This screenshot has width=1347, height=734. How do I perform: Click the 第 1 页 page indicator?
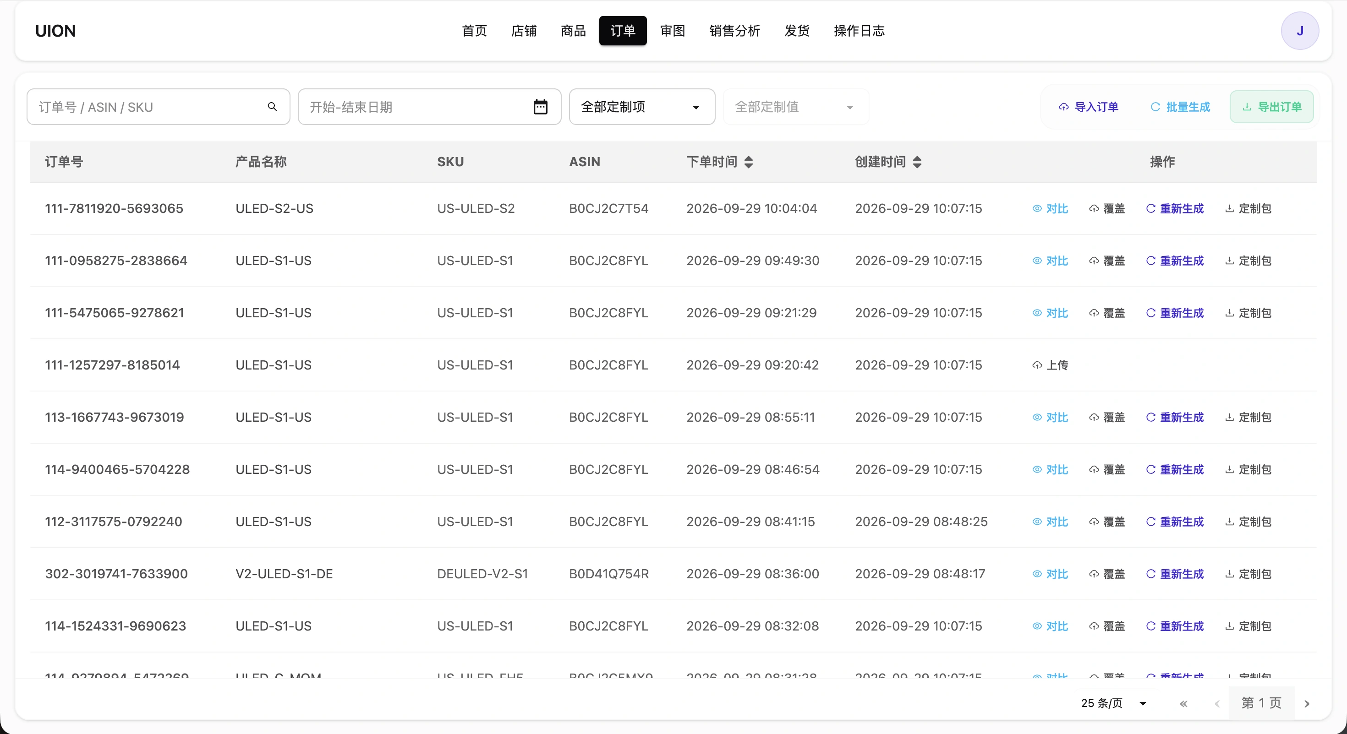pyautogui.click(x=1261, y=703)
